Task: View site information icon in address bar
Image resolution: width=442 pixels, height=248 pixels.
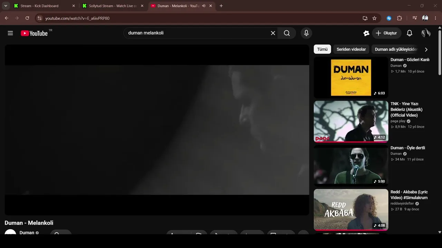Action: (39, 18)
